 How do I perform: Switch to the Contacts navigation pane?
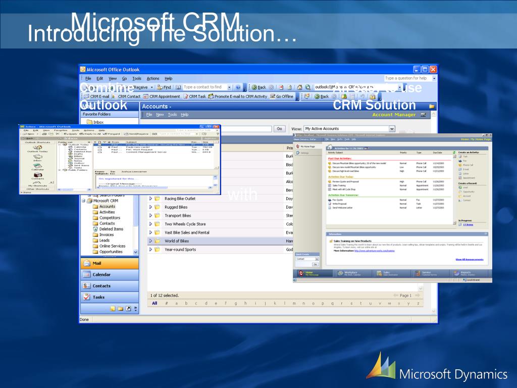110,286
